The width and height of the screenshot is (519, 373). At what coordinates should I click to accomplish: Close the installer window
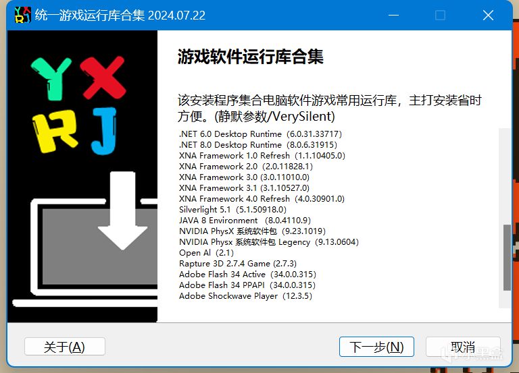(x=488, y=16)
